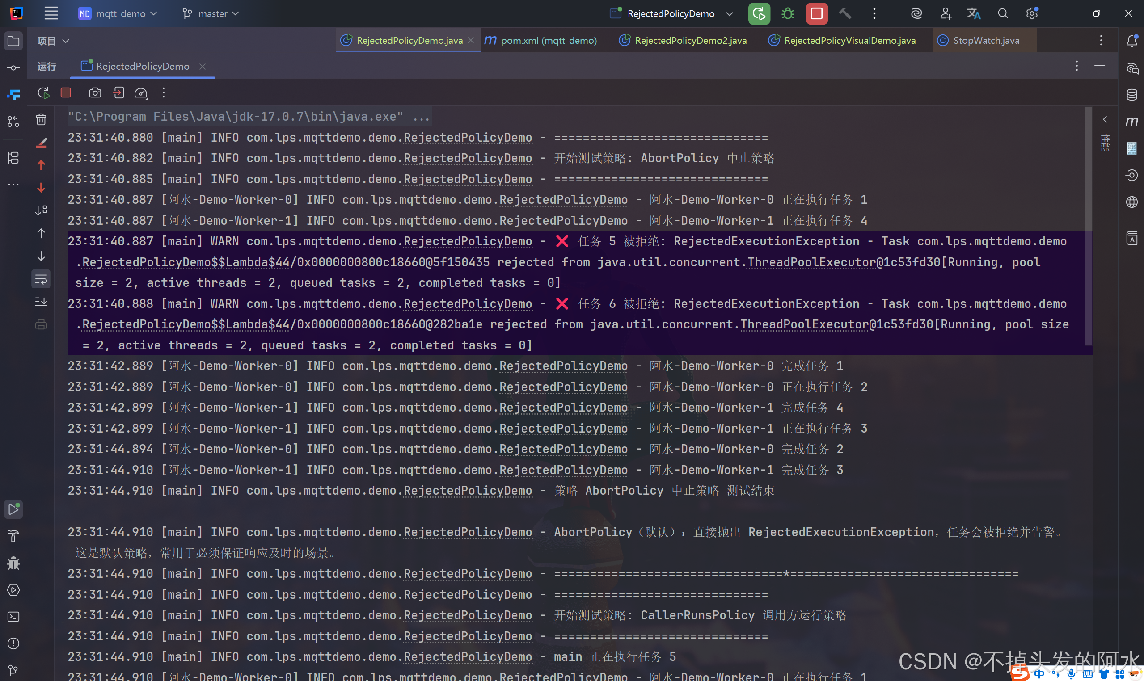The height and width of the screenshot is (681, 1144).
Task: Switch to RejectedPolicyDemo2.java tab
Action: coord(690,40)
